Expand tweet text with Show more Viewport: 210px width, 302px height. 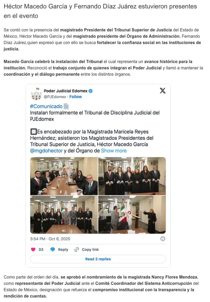click(114, 151)
